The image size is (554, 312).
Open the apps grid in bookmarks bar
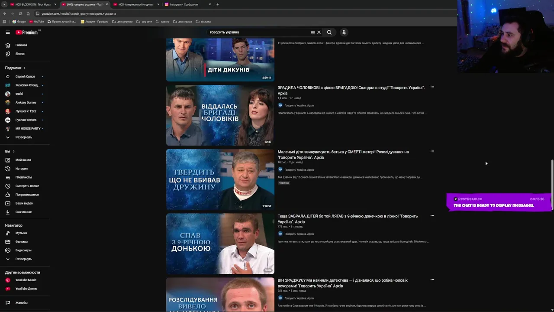tap(4, 21)
